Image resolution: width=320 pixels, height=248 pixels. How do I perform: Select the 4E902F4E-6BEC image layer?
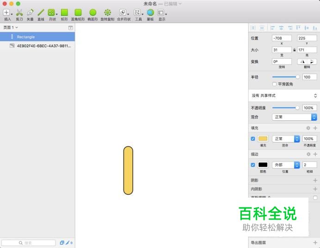[37, 46]
